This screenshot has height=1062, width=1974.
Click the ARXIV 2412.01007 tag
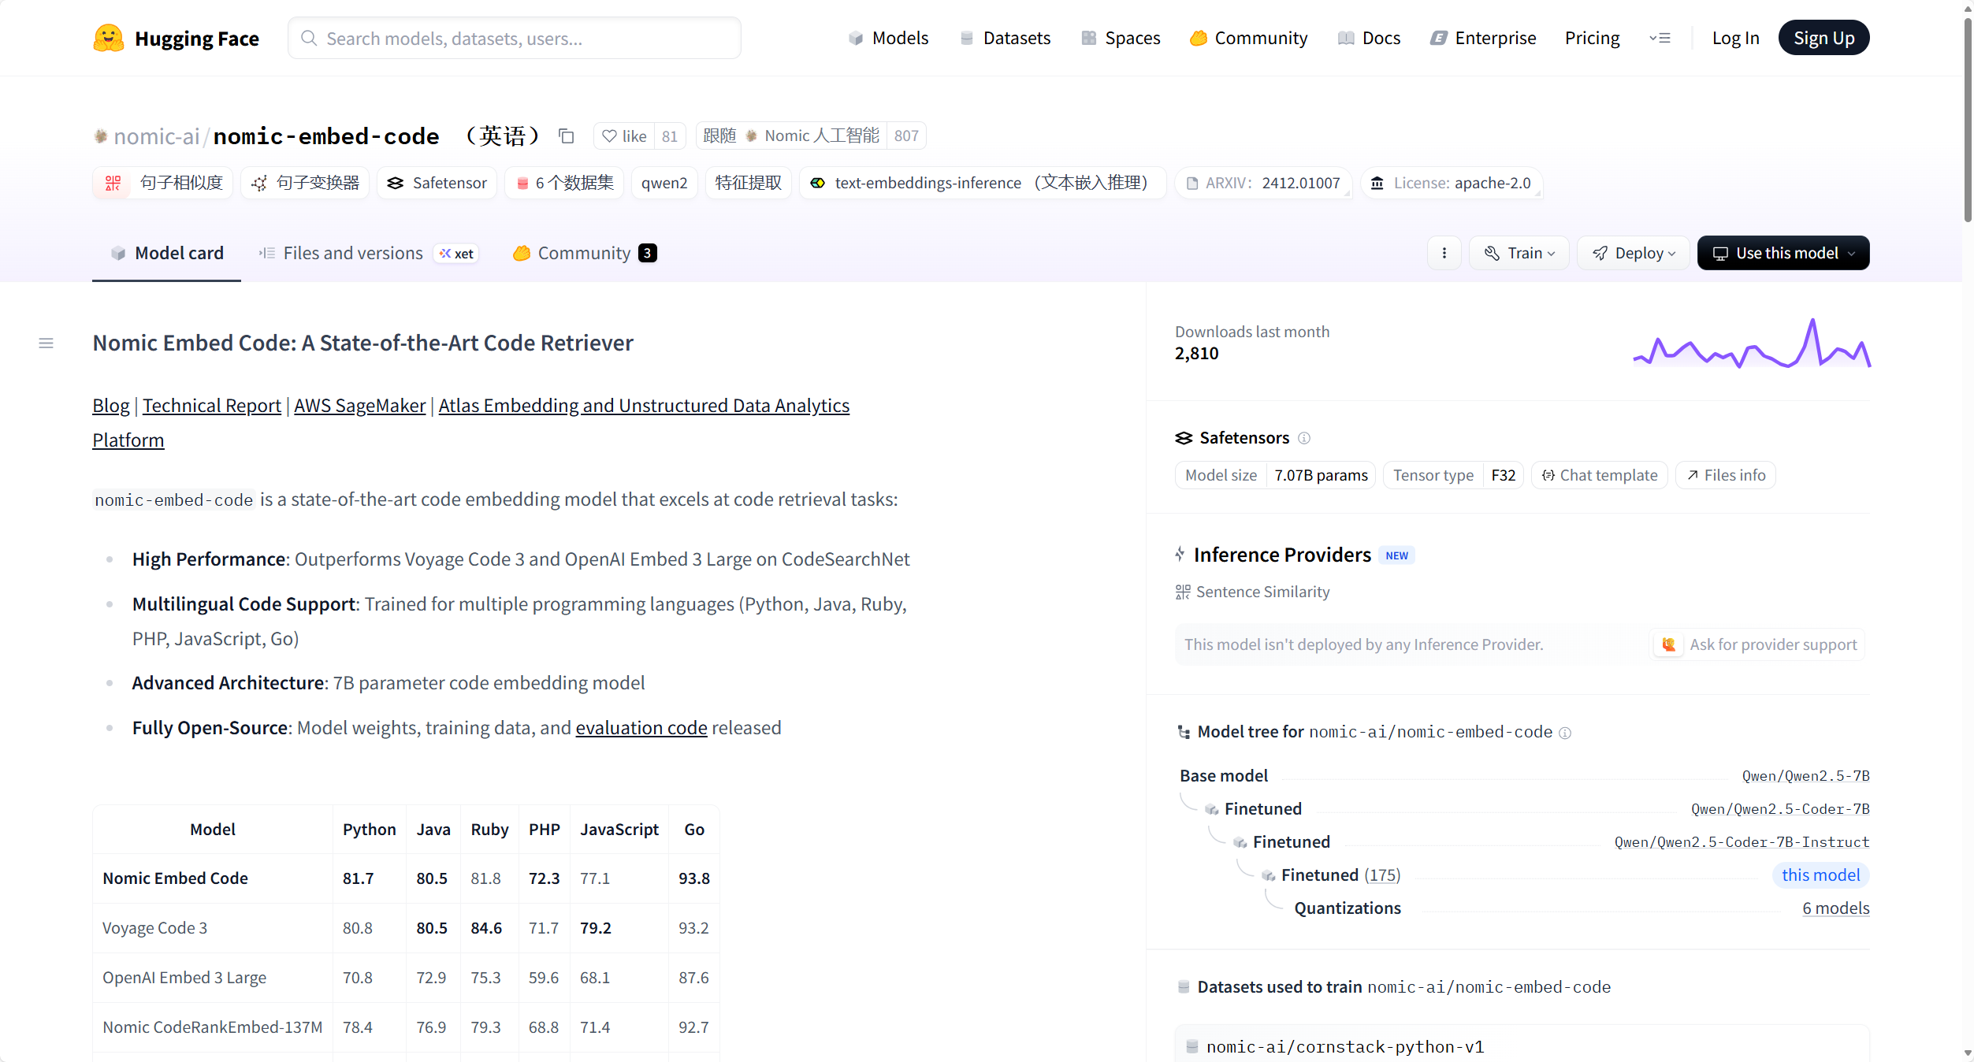1263,183
